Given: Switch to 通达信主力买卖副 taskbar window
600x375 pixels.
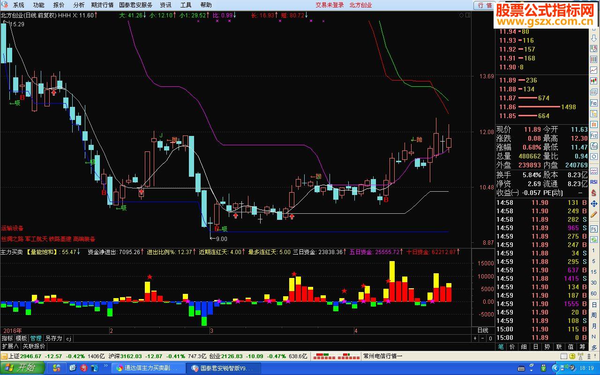Looking at the screenshot, I should click(x=149, y=368).
